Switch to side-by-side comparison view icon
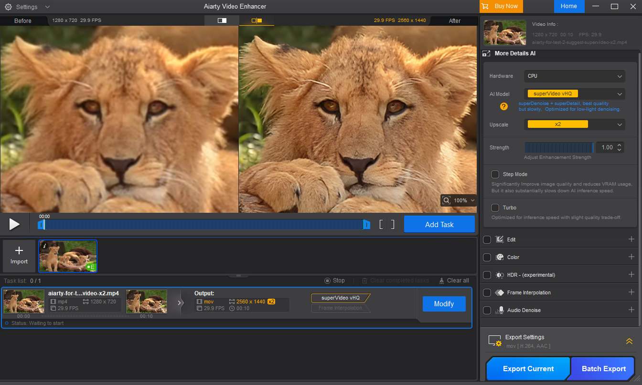This screenshot has width=642, height=385. click(x=257, y=21)
